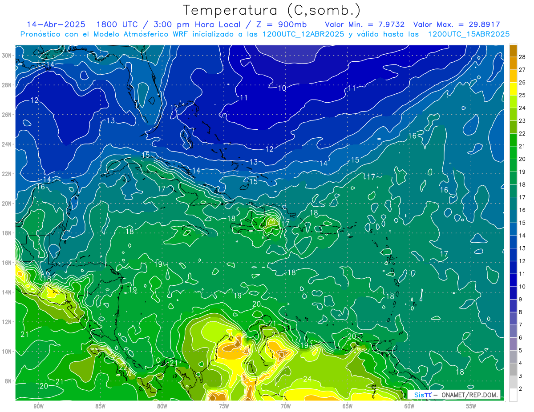This screenshot has height=412, width=534.
Task: Click the 85W longitude axis label
Action: 100,406
